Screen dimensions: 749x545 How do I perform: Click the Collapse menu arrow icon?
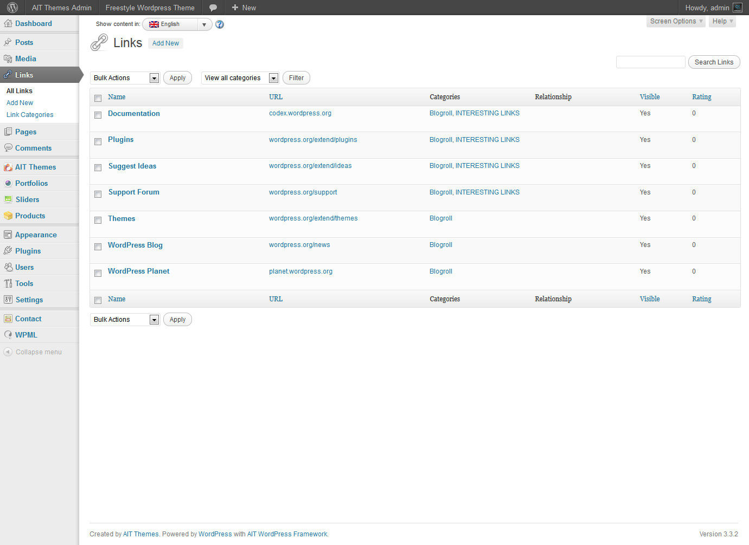click(8, 352)
